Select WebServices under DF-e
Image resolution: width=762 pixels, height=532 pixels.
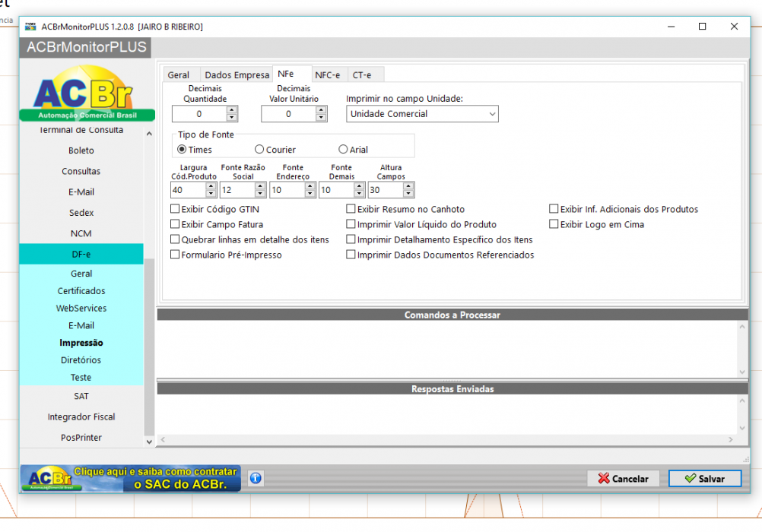[x=81, y=308]
